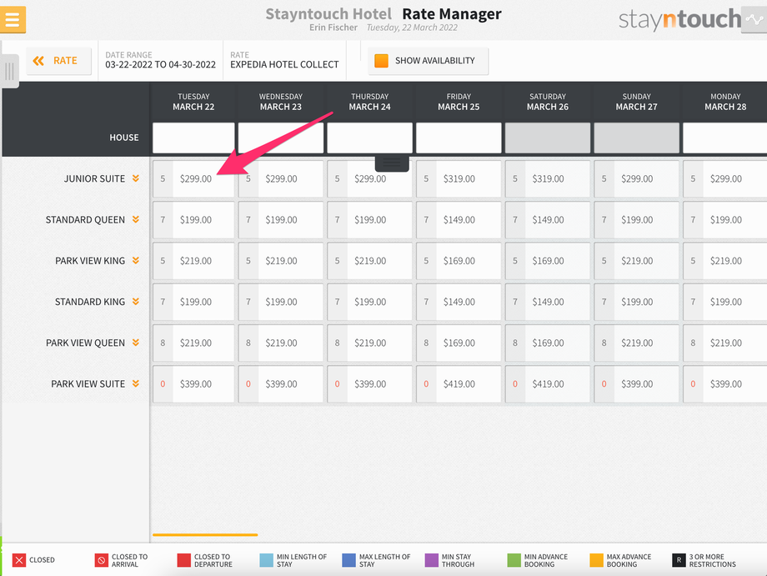Screen dimensions: 767x576
Task: Click the 3 or More Restrictions R icon
Action: [x=679, y=560]
